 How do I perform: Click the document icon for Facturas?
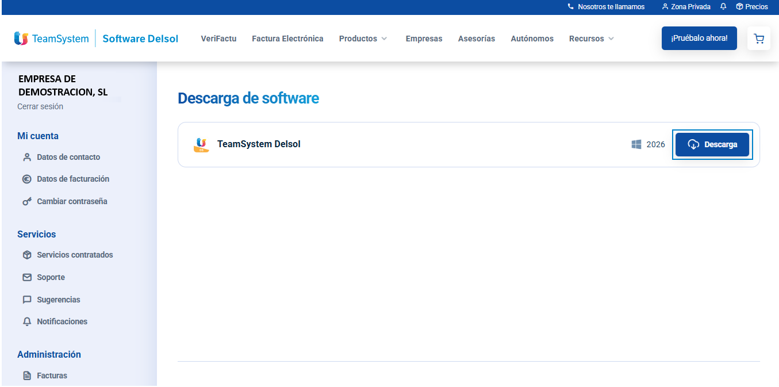(x=27, y=375)
